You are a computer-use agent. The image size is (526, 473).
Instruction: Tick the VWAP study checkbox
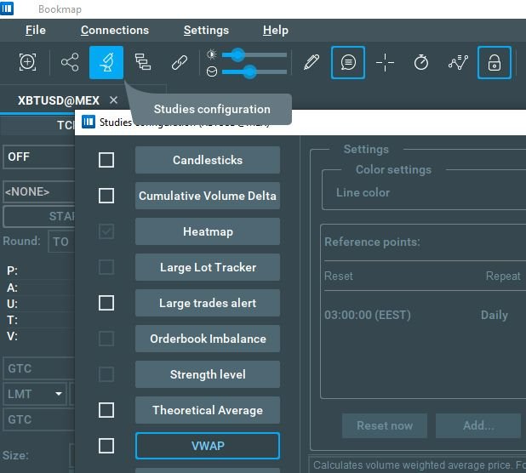(x=106, y=446)
